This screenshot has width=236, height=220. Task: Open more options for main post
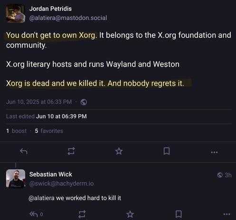pos(214,153)
